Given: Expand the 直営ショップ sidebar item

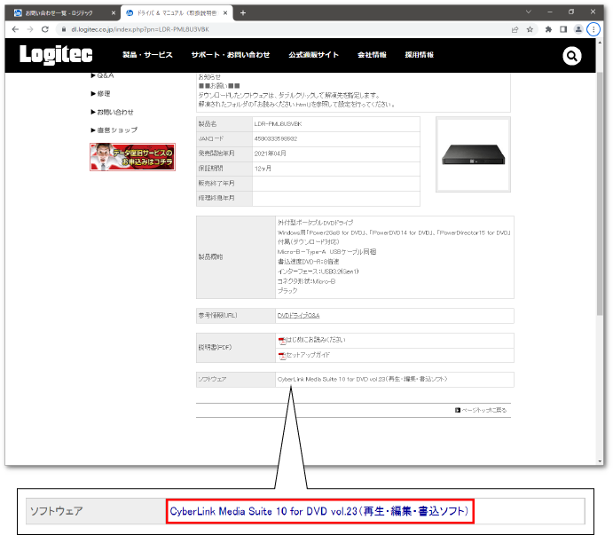Looking at the screenshot, I should [x=116, y=130].
